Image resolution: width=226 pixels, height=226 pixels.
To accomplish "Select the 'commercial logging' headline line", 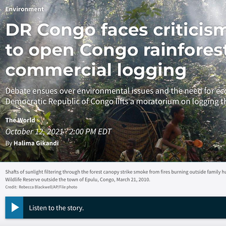I will pyautogui.click(x=96, y=70).
